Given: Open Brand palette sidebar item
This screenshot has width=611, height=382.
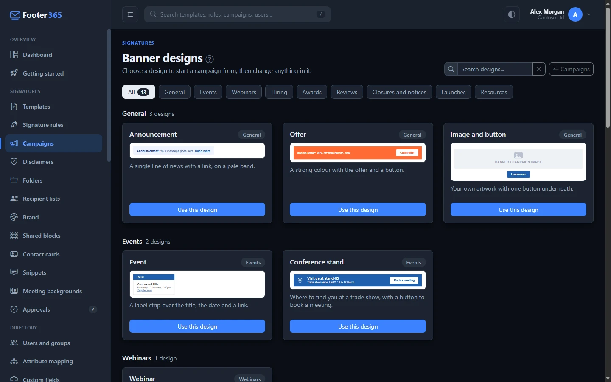Looking at the screenshot, I should (53, 217).
